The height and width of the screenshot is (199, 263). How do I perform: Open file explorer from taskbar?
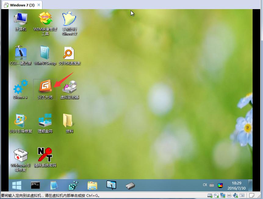point(92,186)
